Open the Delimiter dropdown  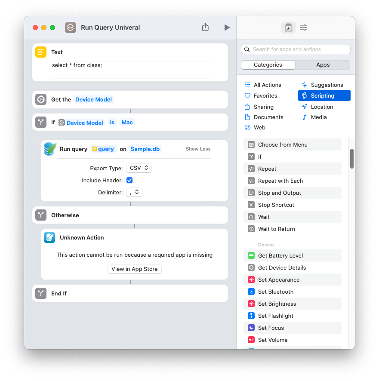click(x=134, y=192)
